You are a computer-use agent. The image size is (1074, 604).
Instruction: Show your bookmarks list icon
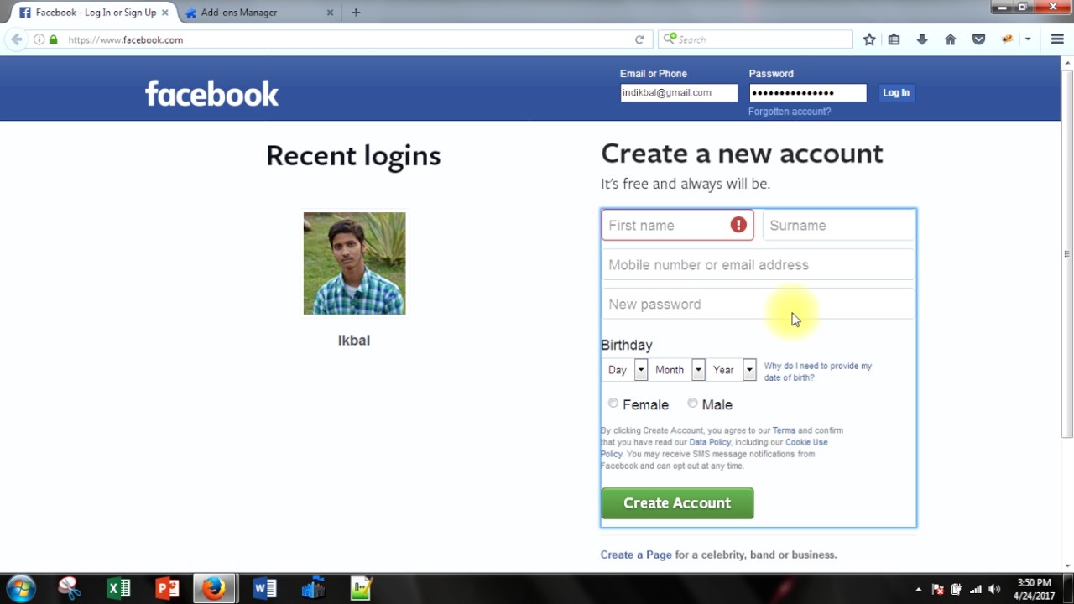pos(894,39)
